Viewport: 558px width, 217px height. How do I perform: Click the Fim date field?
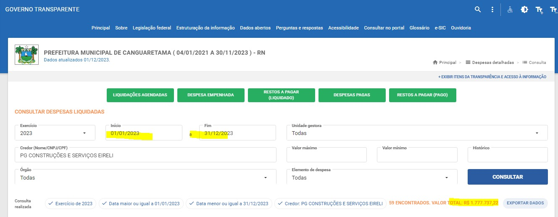(237, 132)
